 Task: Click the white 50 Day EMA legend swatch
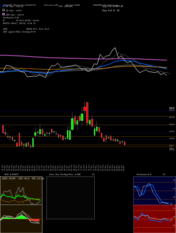point(4,10)
